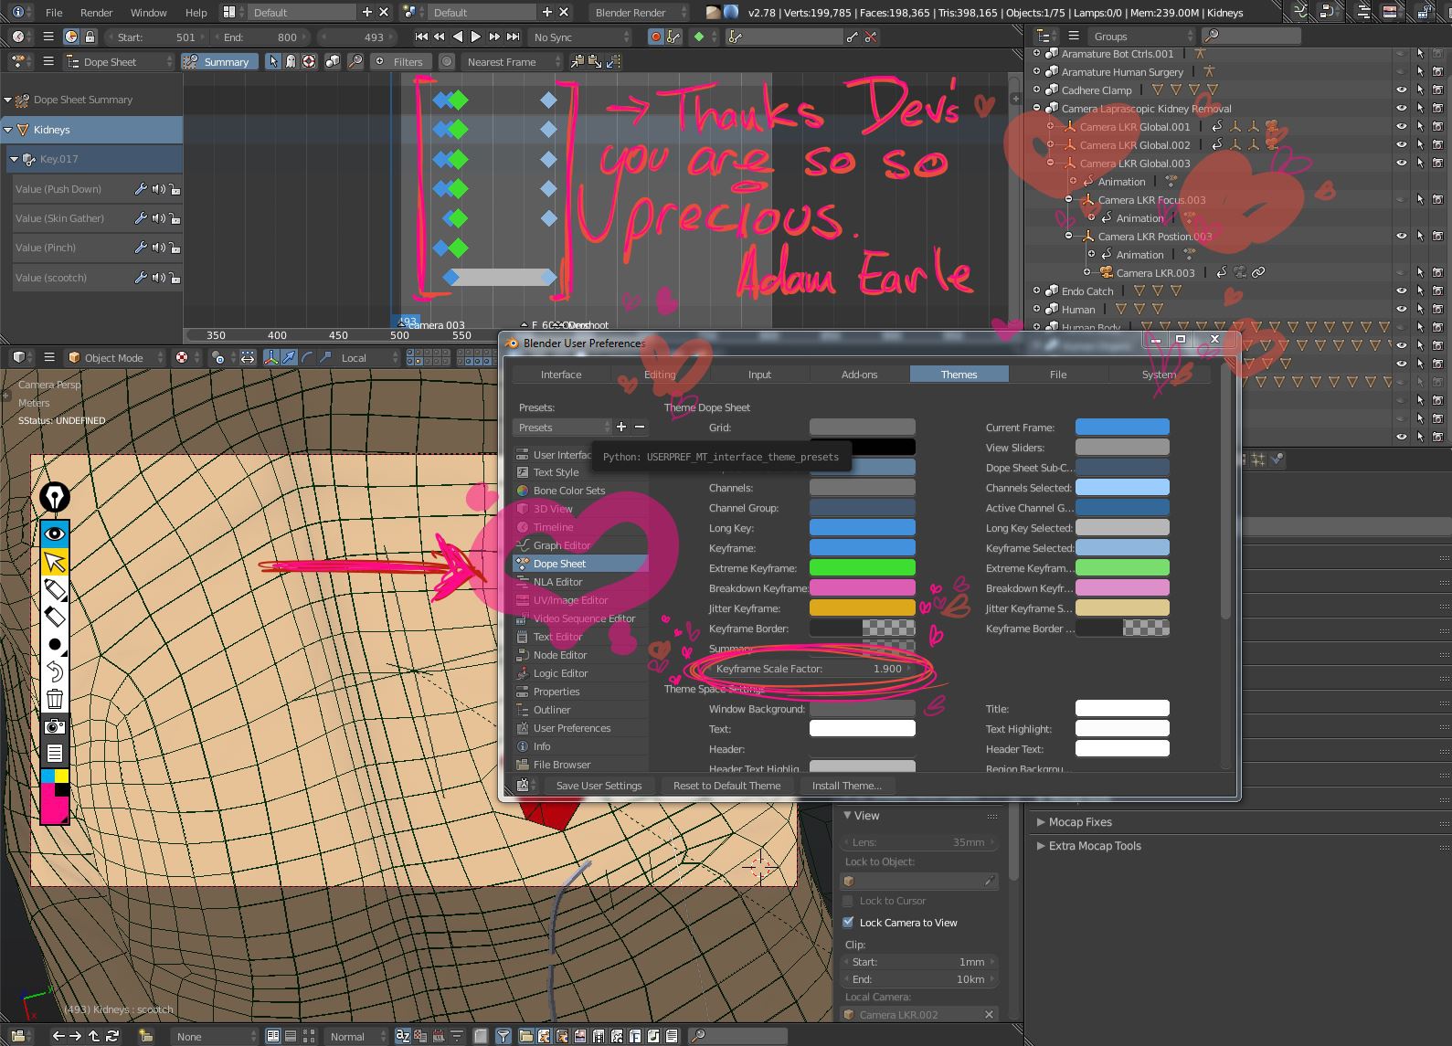Expand the Mocap Fixes panel
Image resolution: width=1452 pixels, height=1046 pixels.
(x=1080, y=822)
